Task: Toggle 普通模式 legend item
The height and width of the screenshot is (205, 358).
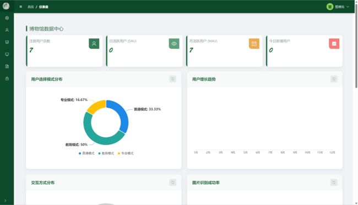Action: point(86,153)
